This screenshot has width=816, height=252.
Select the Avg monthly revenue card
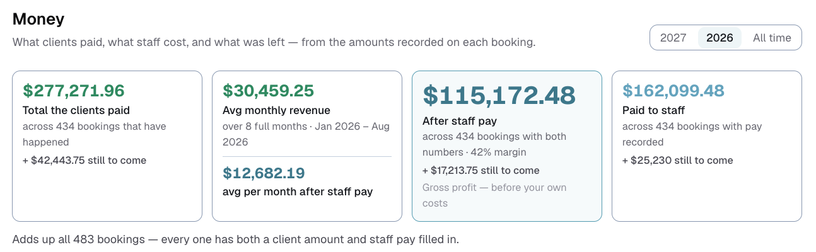click(x=307, y=146)
